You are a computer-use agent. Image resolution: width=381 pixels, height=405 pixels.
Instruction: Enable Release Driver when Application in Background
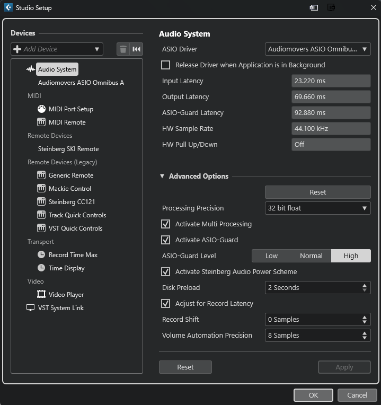[x=166, y=65]
